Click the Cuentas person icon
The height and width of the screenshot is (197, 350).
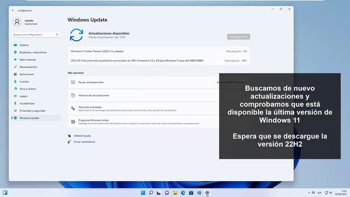pyautogui.click(x=15, y=82)
